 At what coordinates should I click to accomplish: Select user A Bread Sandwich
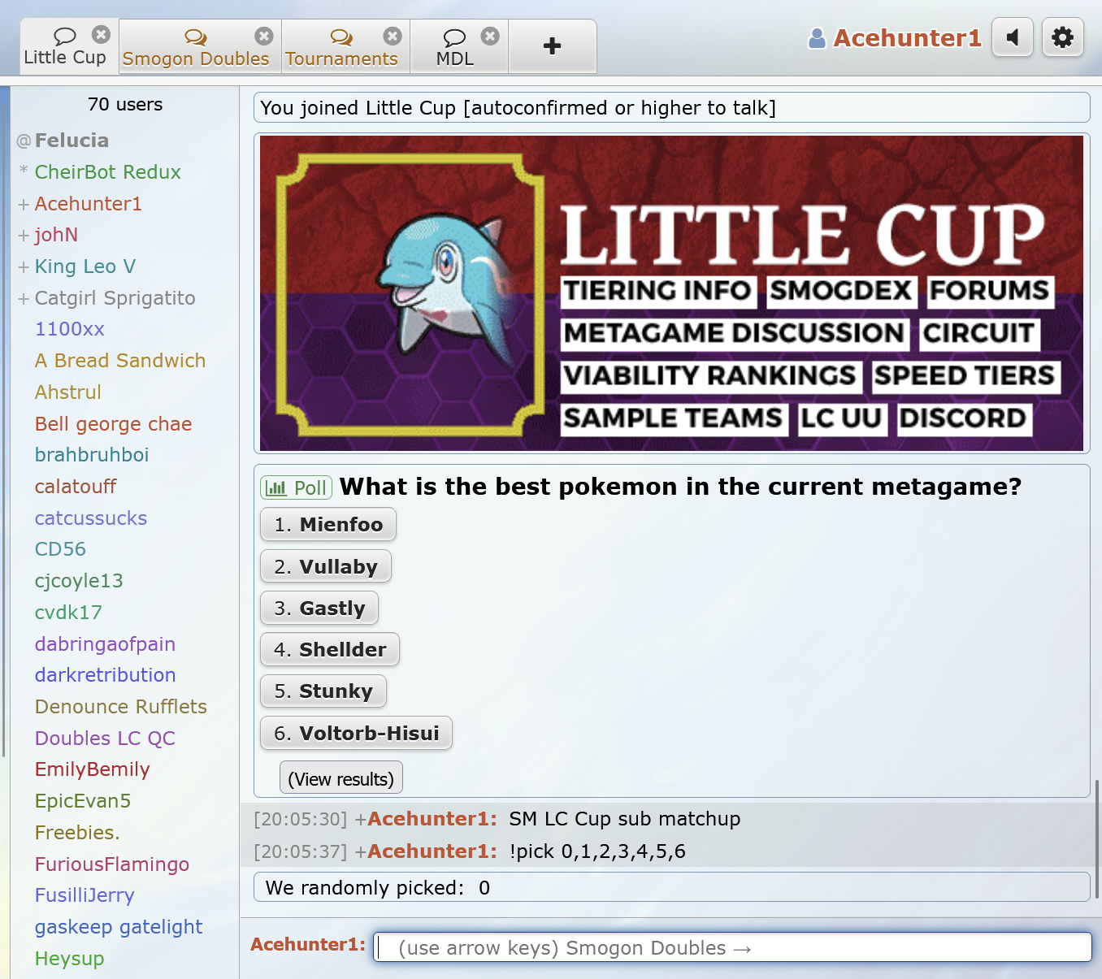pyautogui.click(x=120, y=361)
